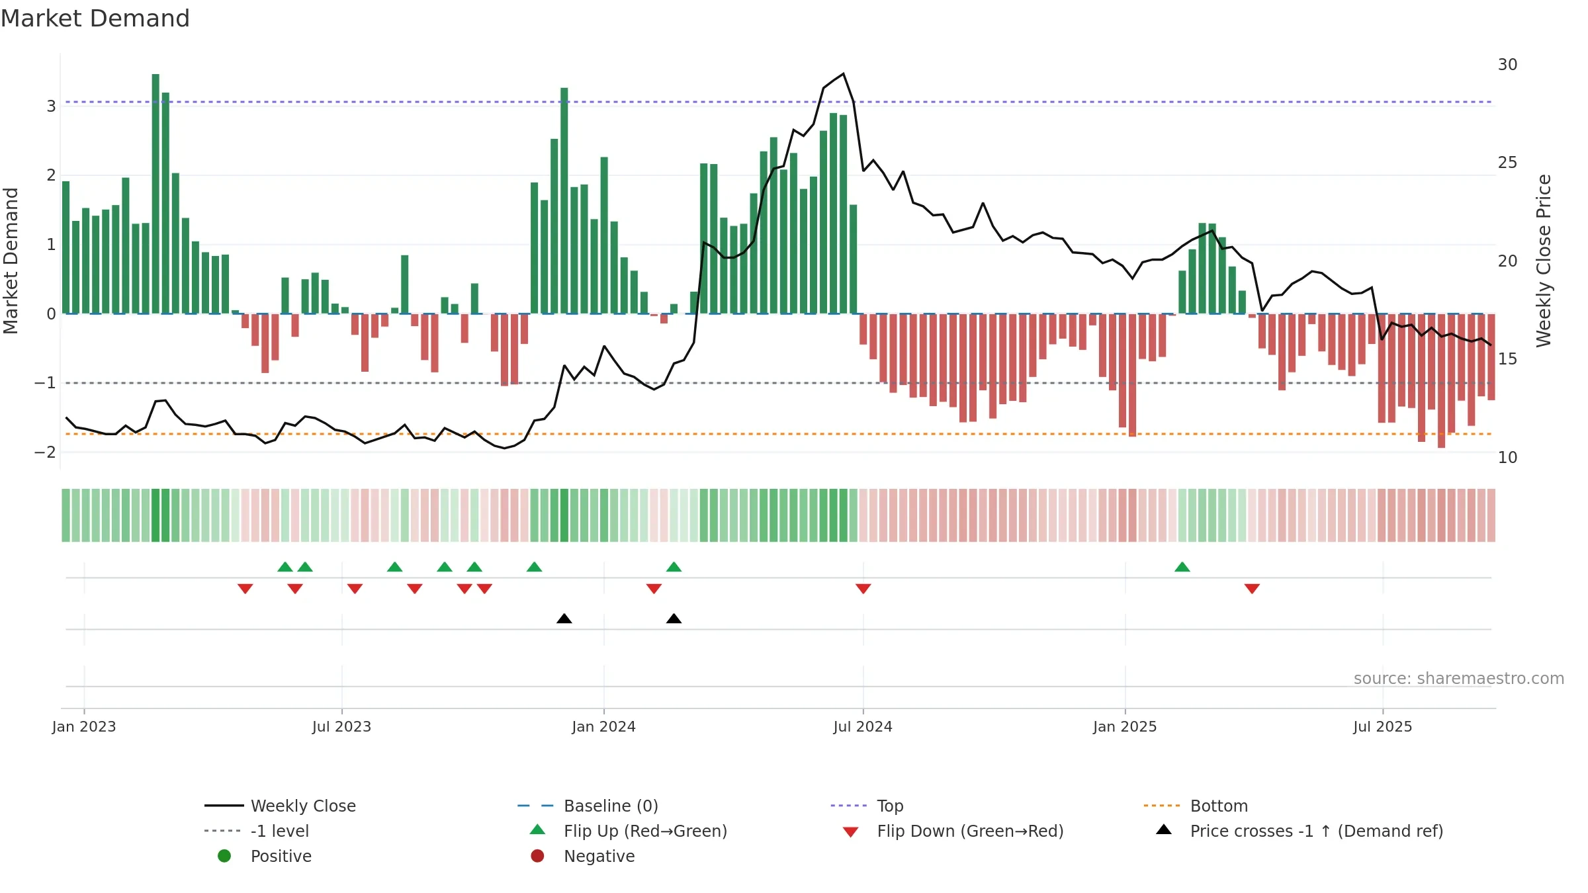Click the Market Demand chart title
Viewport: 1588px width, 893px height.
(x=95, y=19)
